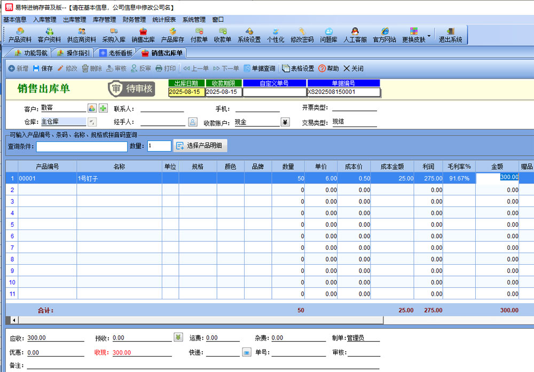Image resolution: width=534 pixels, height=372 pixels.
Task: Switch to the 功能导航 tab
Action: point(30,53)
